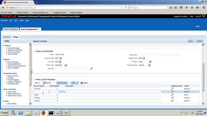Collapse the Tasks pane splitter arrow
This screenshot has height=116, width=207.
tap(32, 72)
